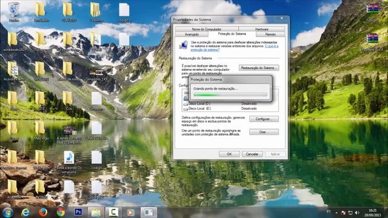The height and width of the screenshot is (218, 388).
Task: Open Photoshop from taskbar
Action: (78, 212)
